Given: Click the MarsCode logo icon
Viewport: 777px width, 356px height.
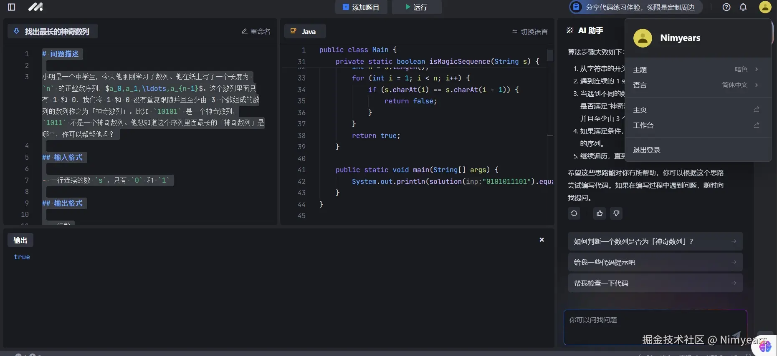Looking at the screenshot, I should 35,7.
